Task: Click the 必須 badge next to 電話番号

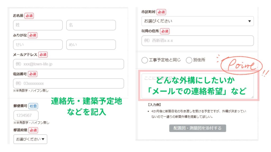Action: tap(33, 74)
